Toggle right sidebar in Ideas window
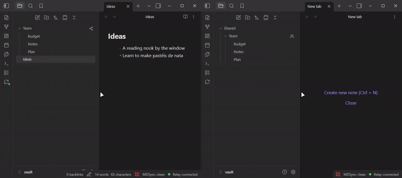This screenshot has height=178, width=402. pos(158,6)
